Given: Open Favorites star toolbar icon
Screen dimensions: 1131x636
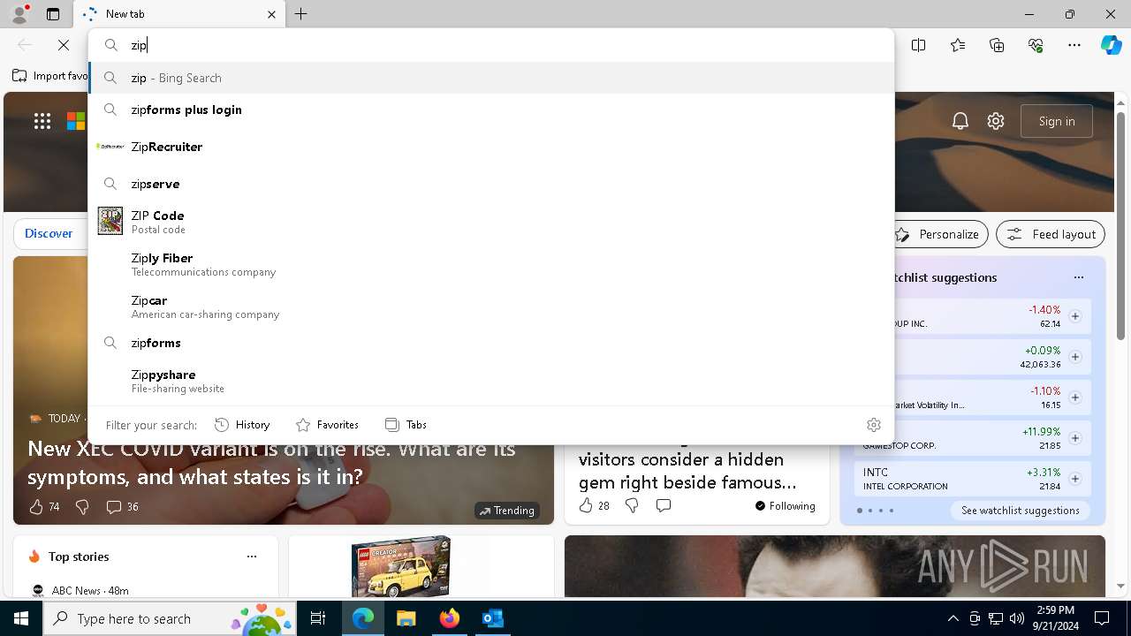Looking at the screenshot, I should point(958,45).
